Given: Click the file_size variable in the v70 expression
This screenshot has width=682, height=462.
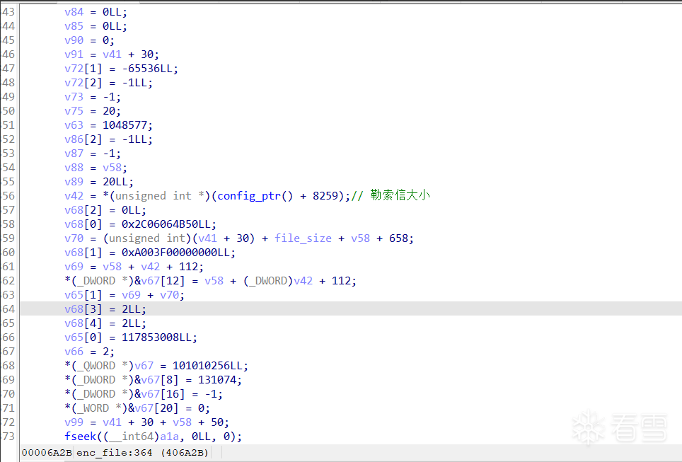Looking at the screenshot, I should [303, 238].
